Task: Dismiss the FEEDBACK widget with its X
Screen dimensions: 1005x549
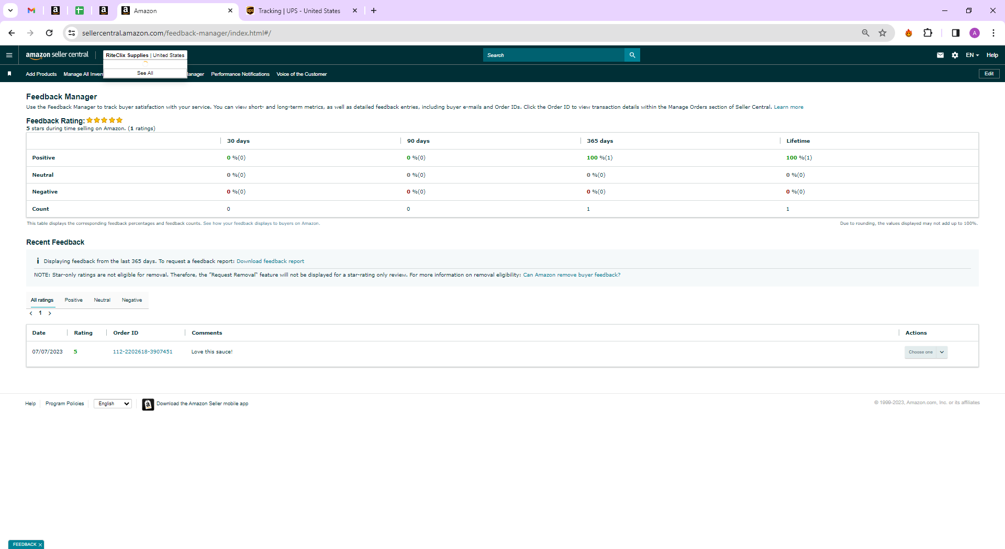Action: (40, 545)
